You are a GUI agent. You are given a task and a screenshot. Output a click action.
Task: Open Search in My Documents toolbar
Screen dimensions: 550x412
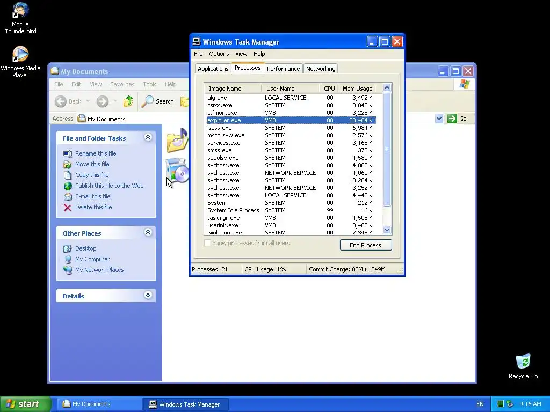158,101
